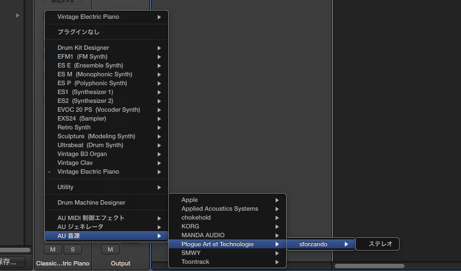Open the top Vintage Electric Piano entry
This screenshot has width=461, height=271.
[x=106, y=17]
